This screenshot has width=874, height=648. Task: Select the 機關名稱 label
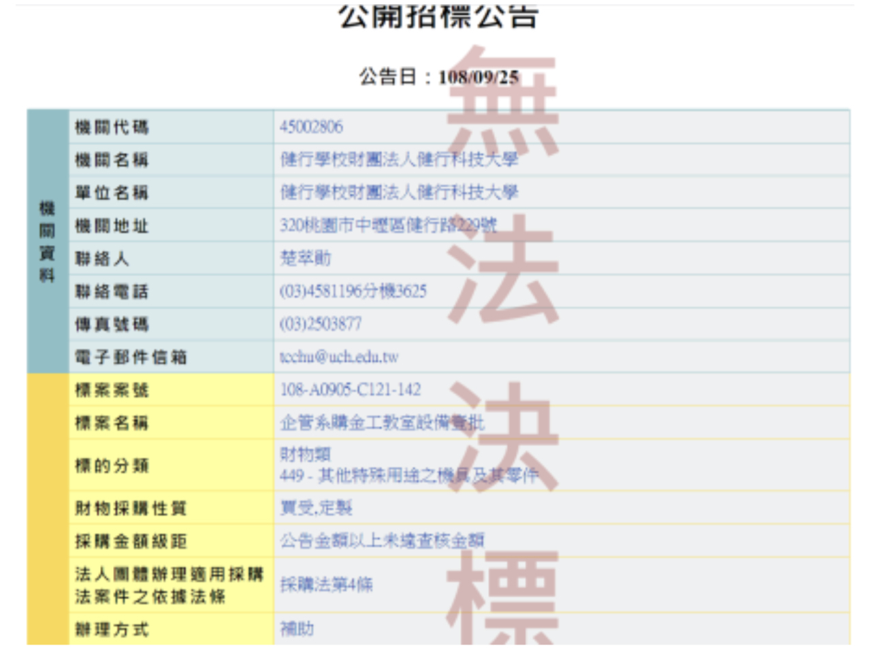112,161
